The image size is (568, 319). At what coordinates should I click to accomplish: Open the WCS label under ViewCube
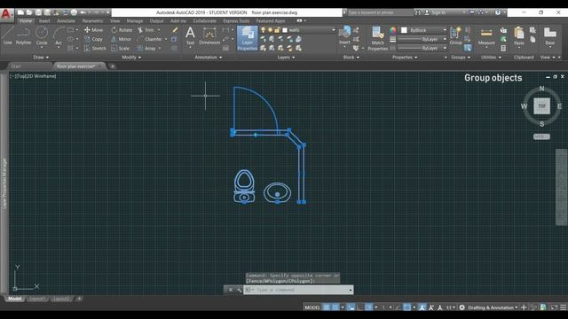[x=541, y=136]
